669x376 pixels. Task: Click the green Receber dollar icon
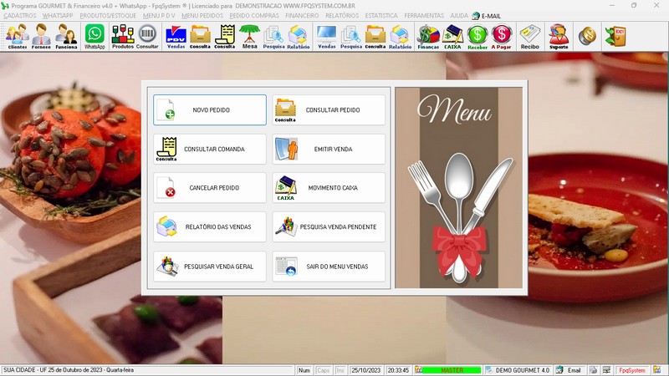coord(477,37)
